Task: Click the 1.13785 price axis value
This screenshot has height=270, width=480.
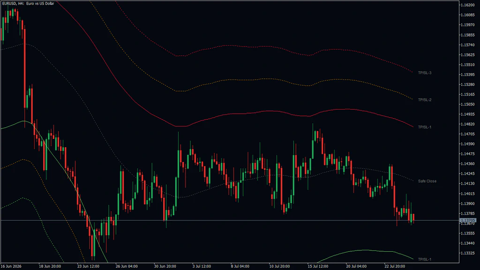Action: click(x=468, y=214)
